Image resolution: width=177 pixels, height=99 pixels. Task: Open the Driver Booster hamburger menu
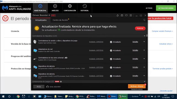131,15
